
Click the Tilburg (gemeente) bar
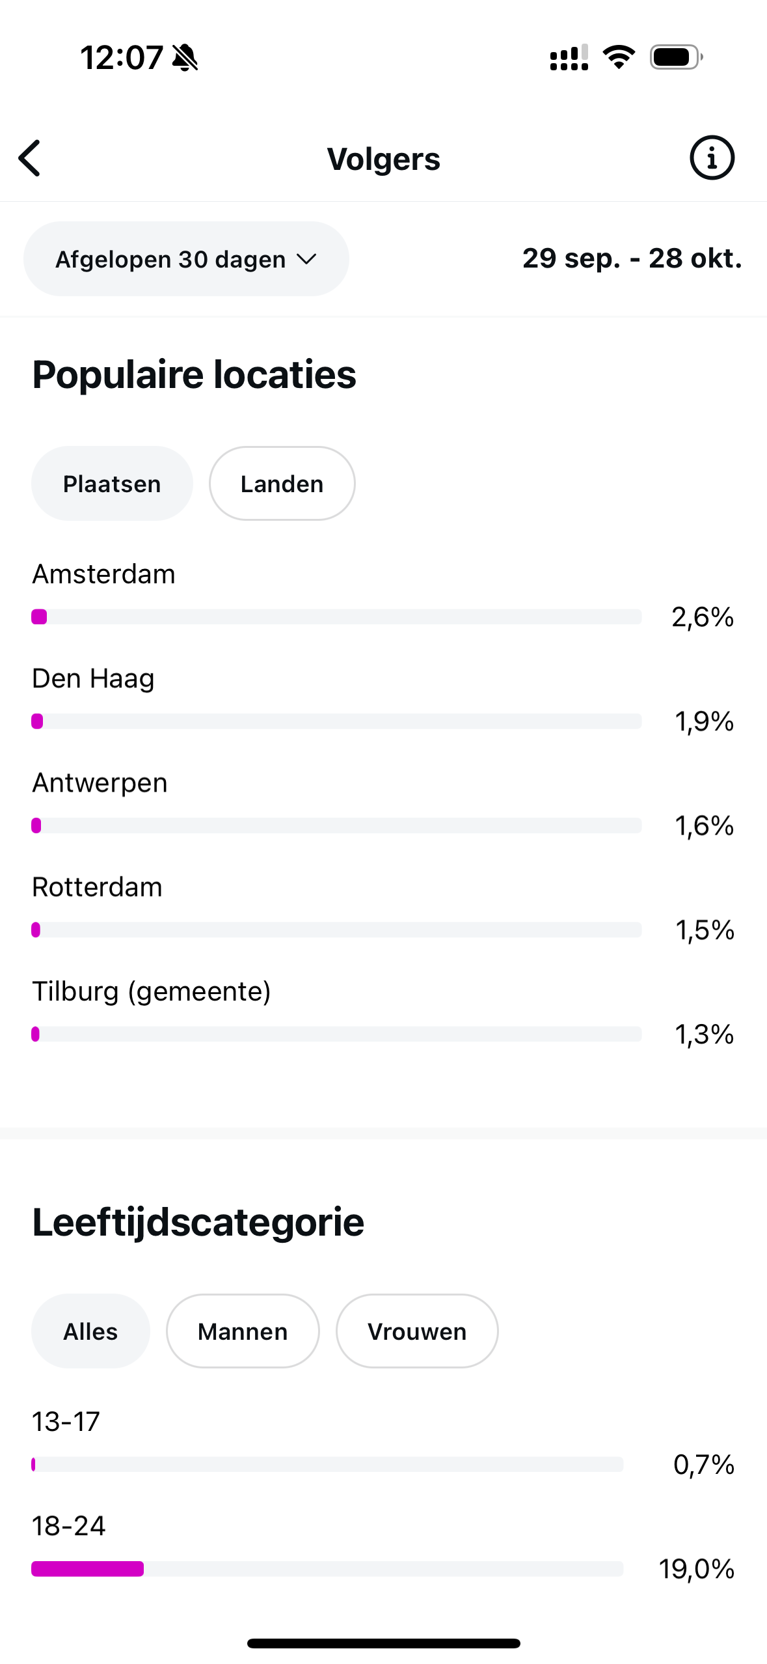(336, 1034)
